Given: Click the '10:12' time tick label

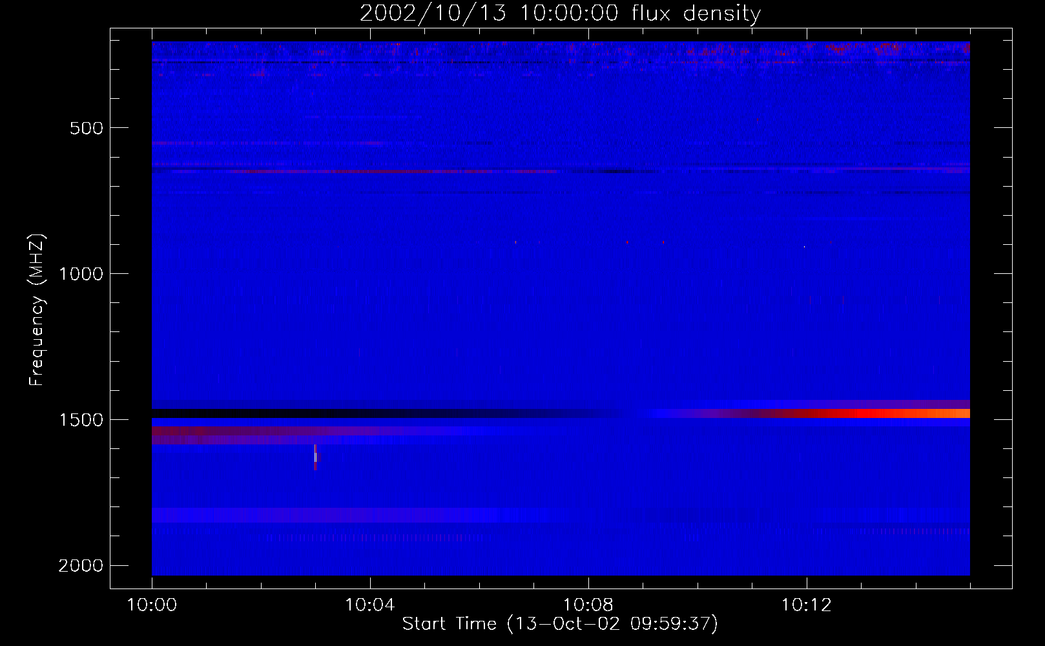Looking at the screenshot, I should coord(806,605).
